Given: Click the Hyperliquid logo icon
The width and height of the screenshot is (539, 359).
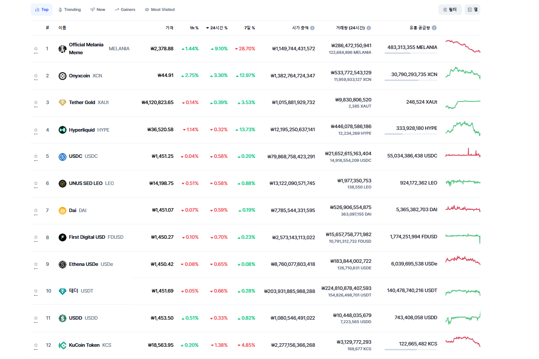Looking at the screenshot, I should coord(63,130).
